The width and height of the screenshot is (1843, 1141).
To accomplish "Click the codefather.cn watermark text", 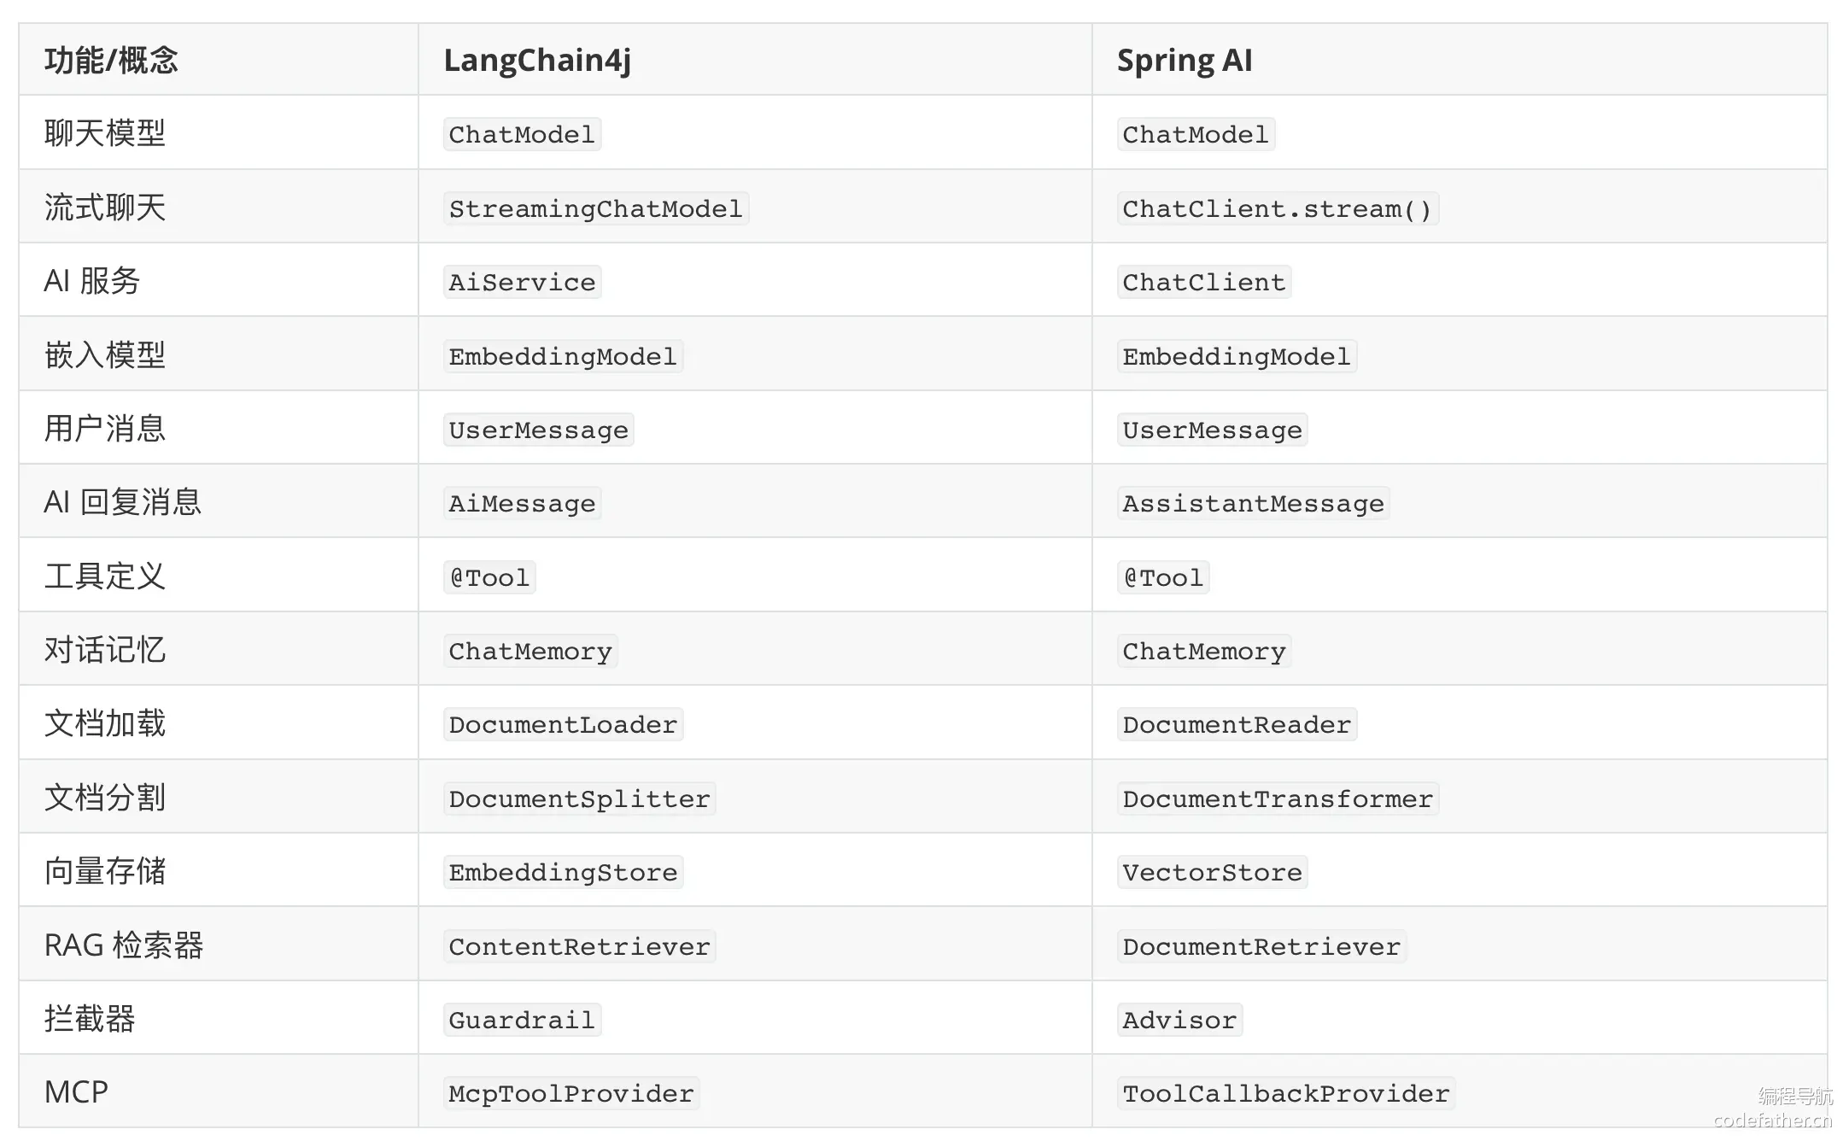I will (1772, 1120).
